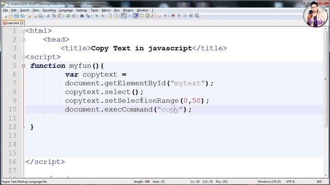330x185 pixels.
Task: Open the Plugins menu
Action: (128, 10)
